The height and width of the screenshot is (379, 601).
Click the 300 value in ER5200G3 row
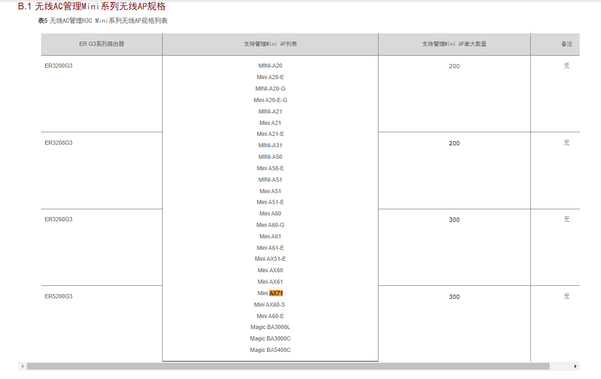click(454, 297)
